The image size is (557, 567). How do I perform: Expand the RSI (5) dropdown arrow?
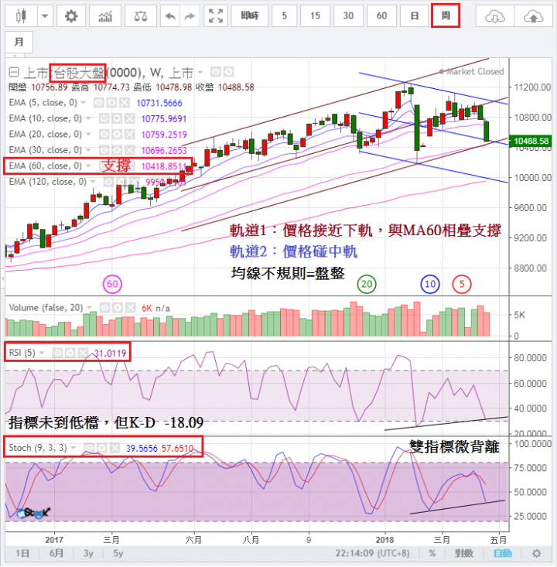click(x=41, y=353)
